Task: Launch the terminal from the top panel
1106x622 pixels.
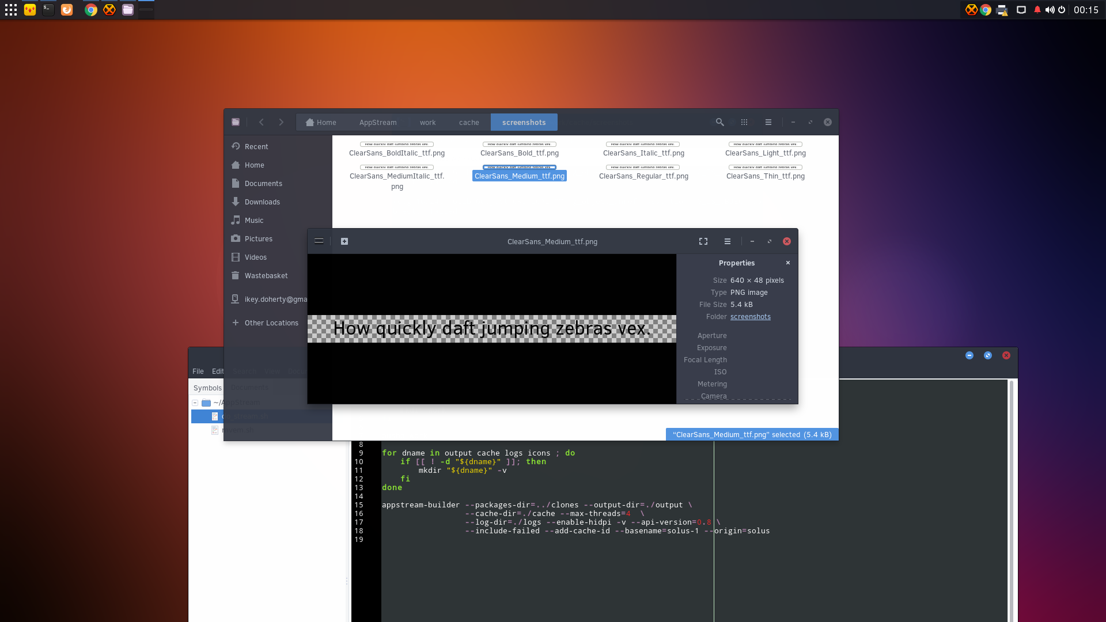Action: (48, 10)
